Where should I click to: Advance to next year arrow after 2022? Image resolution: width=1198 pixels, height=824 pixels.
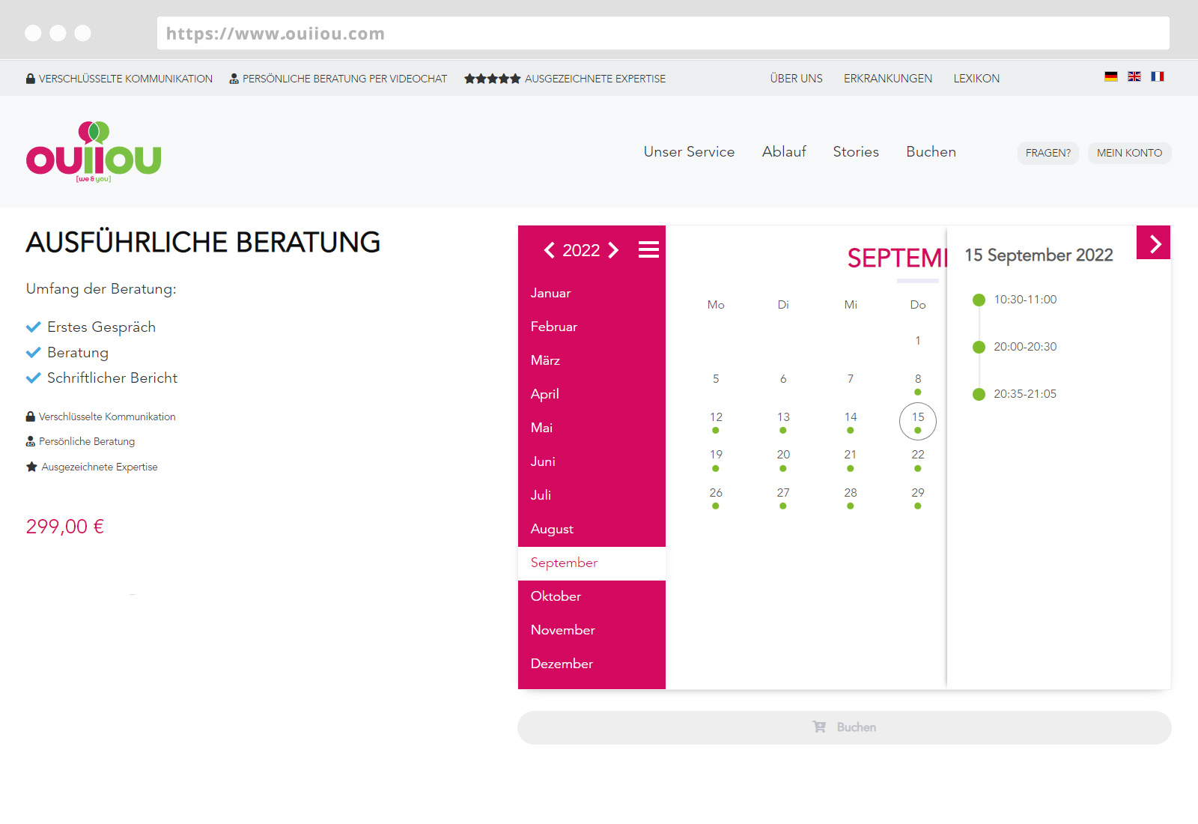tap(614, 250)
